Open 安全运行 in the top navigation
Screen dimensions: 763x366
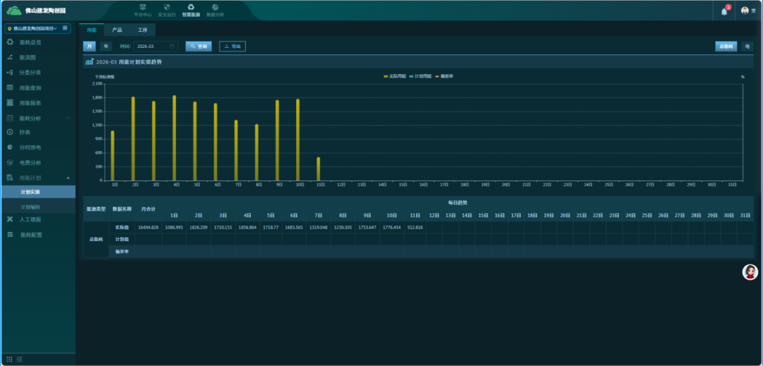[x=167, y=10]
